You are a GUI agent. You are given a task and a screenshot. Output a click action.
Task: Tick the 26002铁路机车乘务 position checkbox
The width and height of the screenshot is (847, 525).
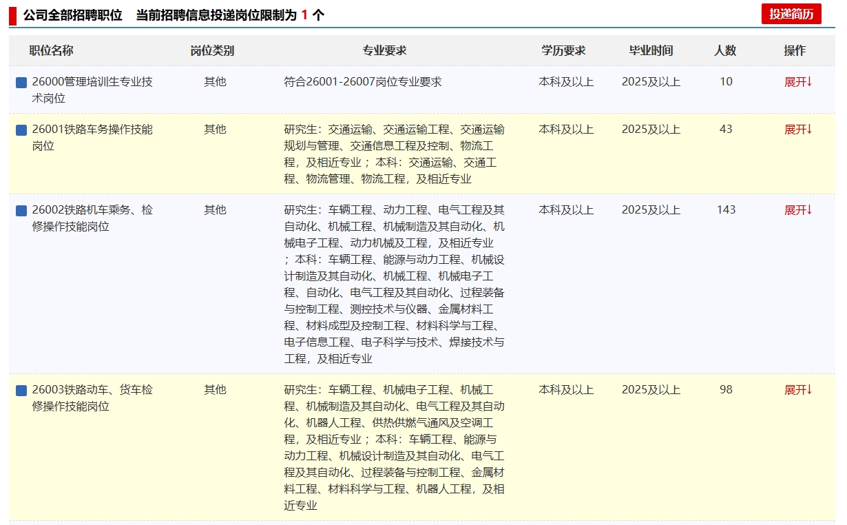[x=21, y=211]
